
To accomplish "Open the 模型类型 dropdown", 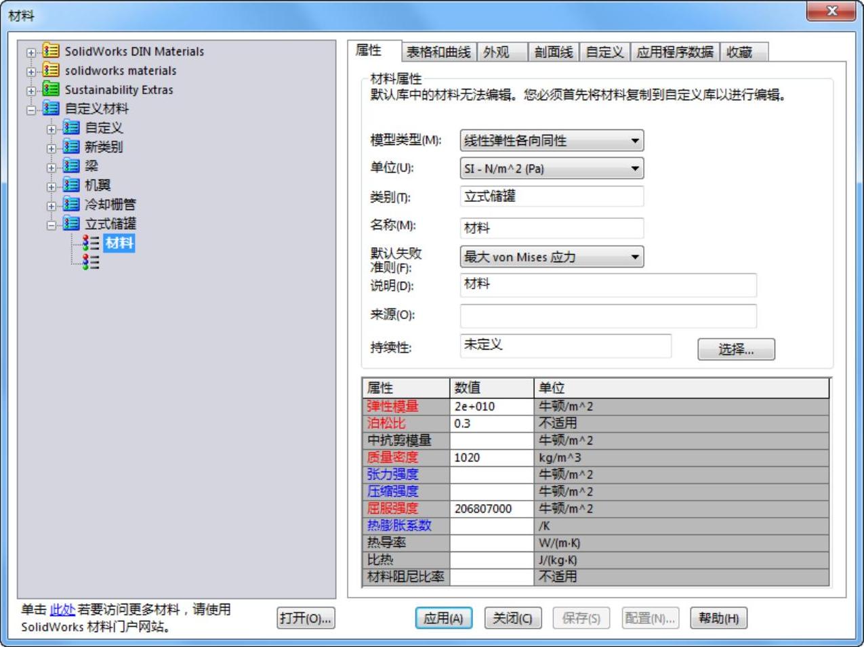I will coord(552,141).
